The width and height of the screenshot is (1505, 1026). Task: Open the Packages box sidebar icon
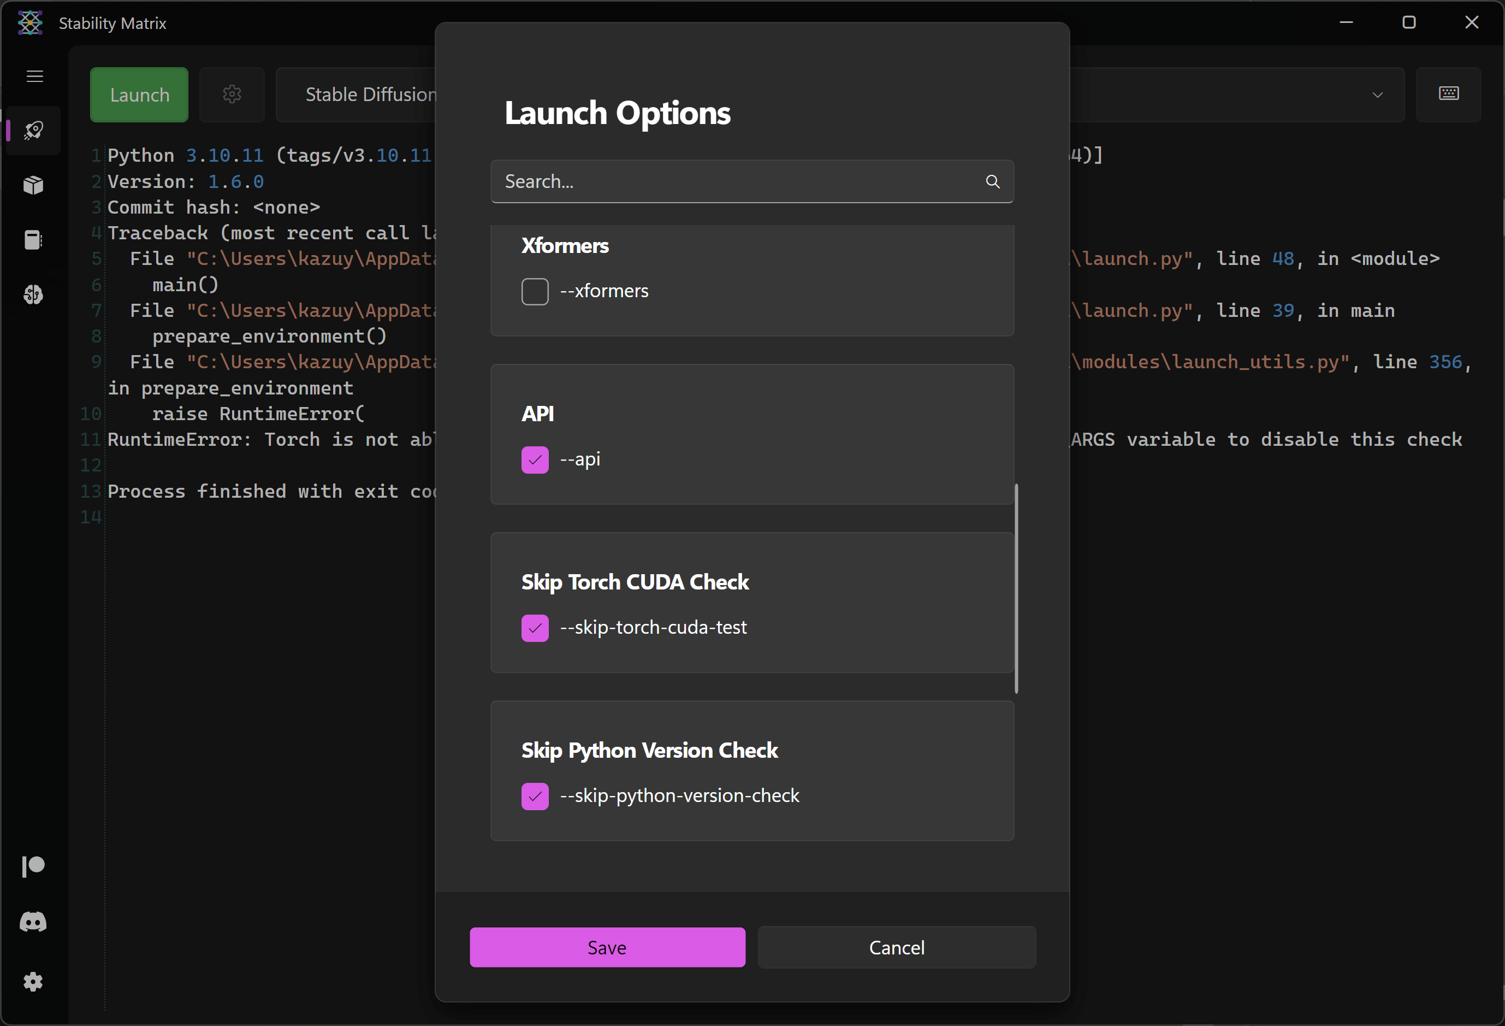pyautogui.click(x=33, y=185)
